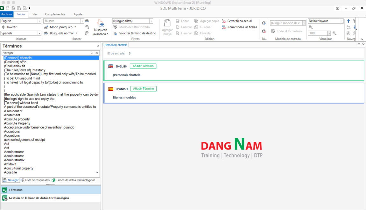Screen dimensions: 366x210
Task: Open the quick access toolbar customize arrow
Action: click(29, 8)
